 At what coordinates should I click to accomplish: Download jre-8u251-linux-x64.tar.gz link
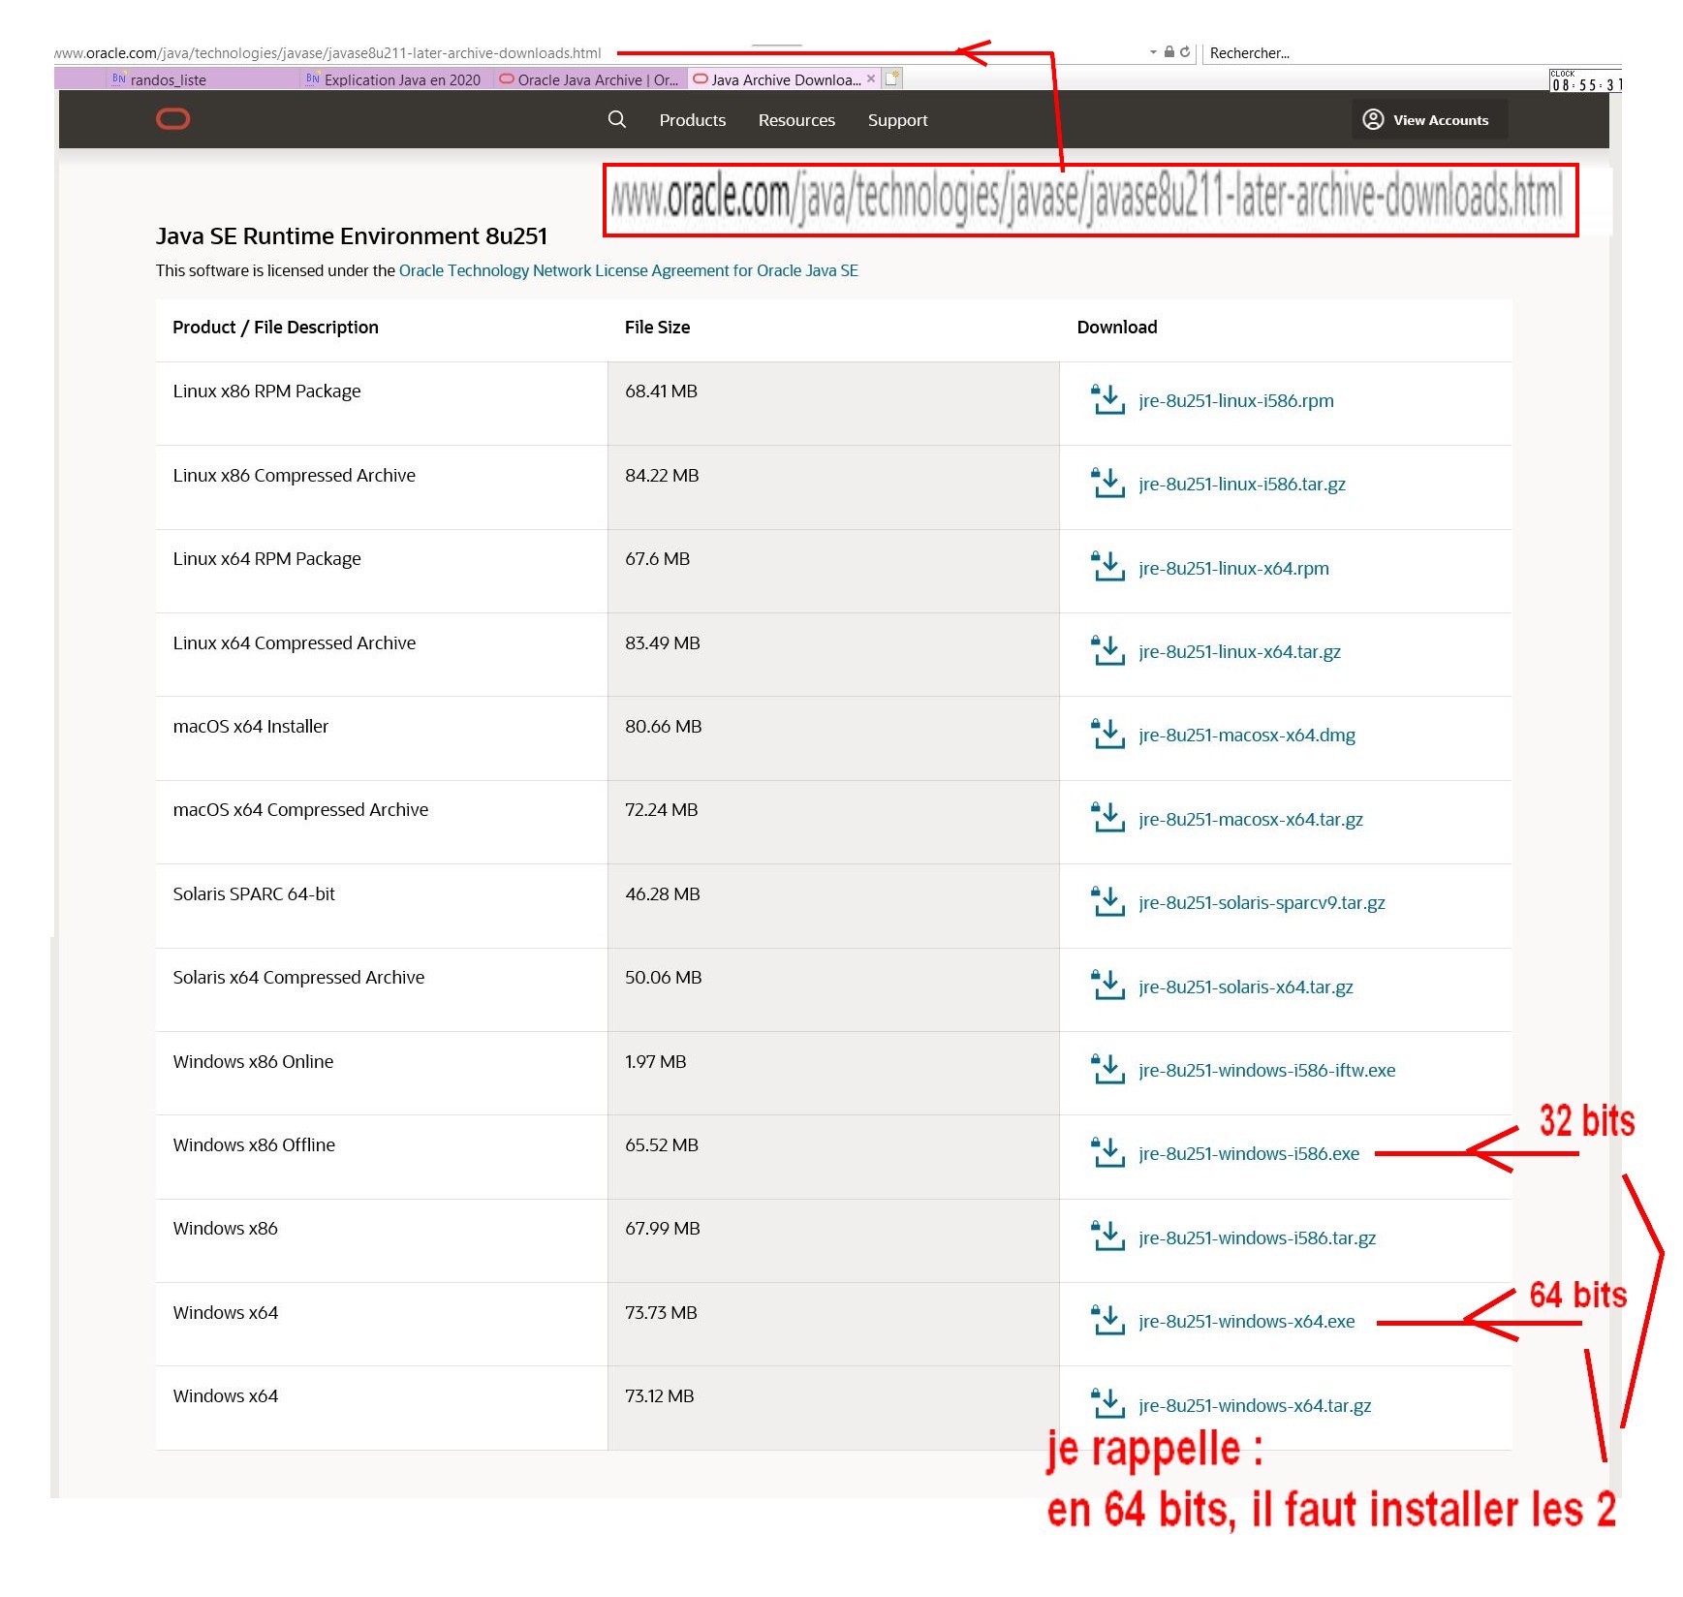[1239, 651]
